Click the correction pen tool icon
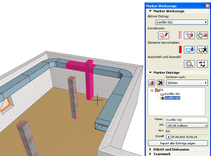Screen dimensions: 211x156 coord(164,35)
